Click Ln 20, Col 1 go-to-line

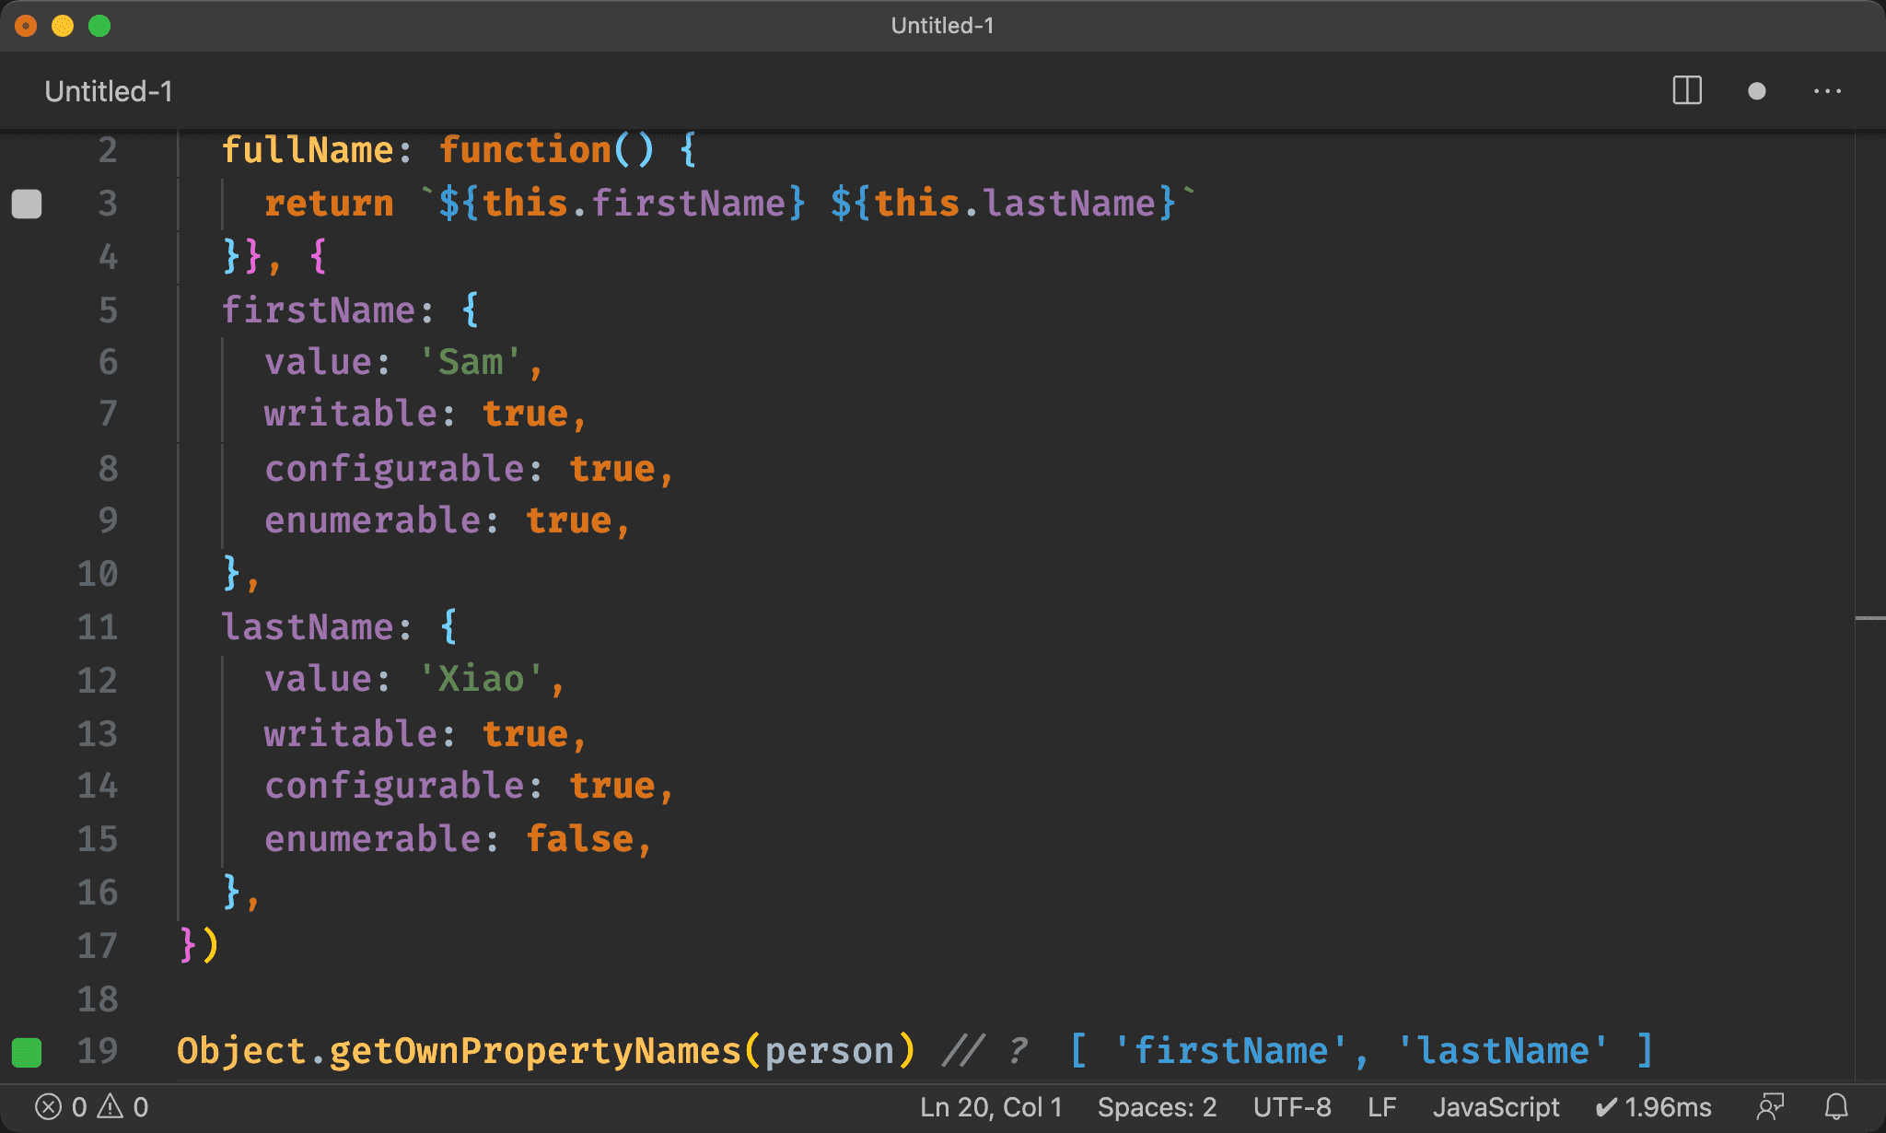(991, 1106)
